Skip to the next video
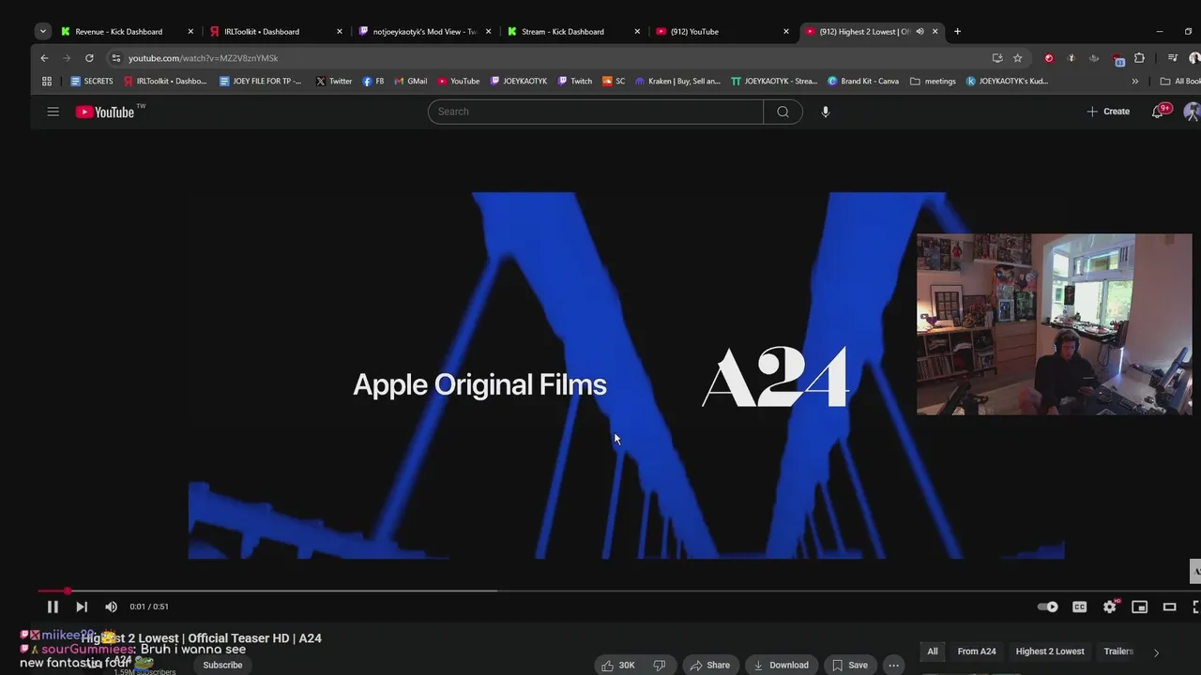The height and width of the screenshot is (675, 1201). (x=82, y=607)
